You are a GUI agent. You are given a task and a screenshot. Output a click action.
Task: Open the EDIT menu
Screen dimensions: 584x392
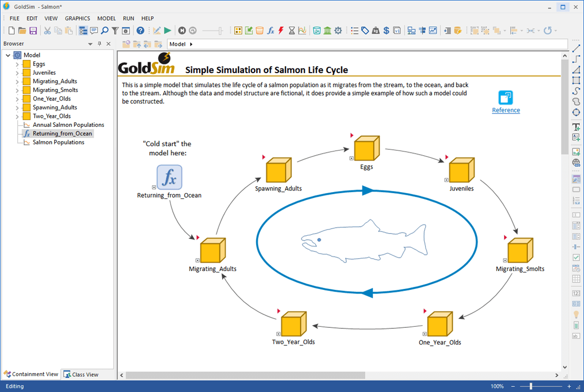32,18
